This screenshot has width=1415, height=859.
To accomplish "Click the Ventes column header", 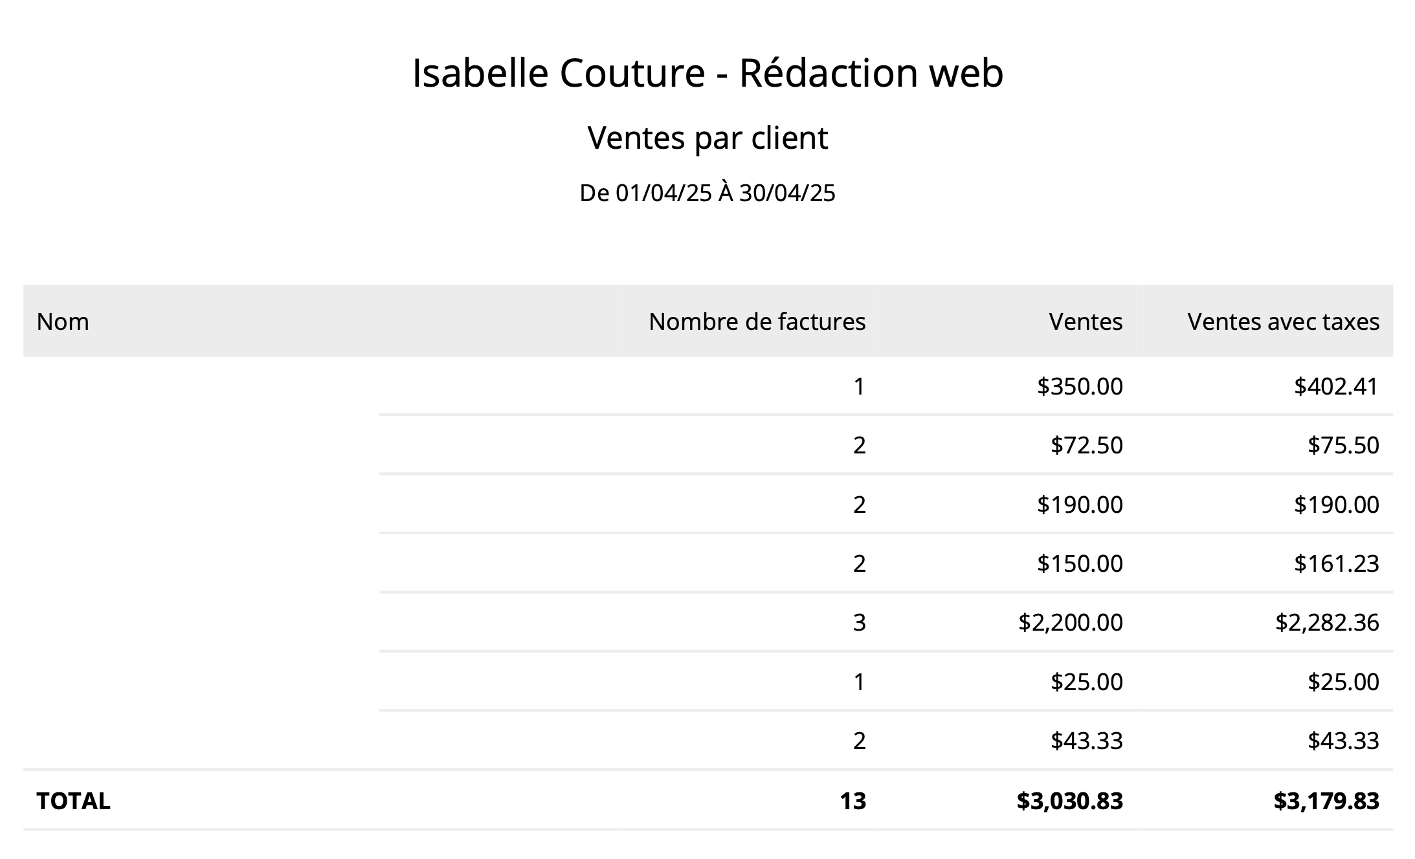I will pyautogui.click(x=1086, y=321).
